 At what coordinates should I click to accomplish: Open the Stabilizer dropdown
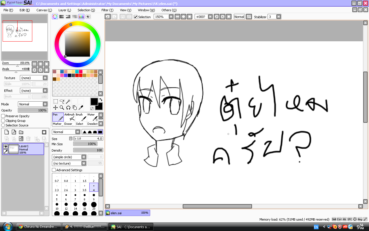coord(278,17)
